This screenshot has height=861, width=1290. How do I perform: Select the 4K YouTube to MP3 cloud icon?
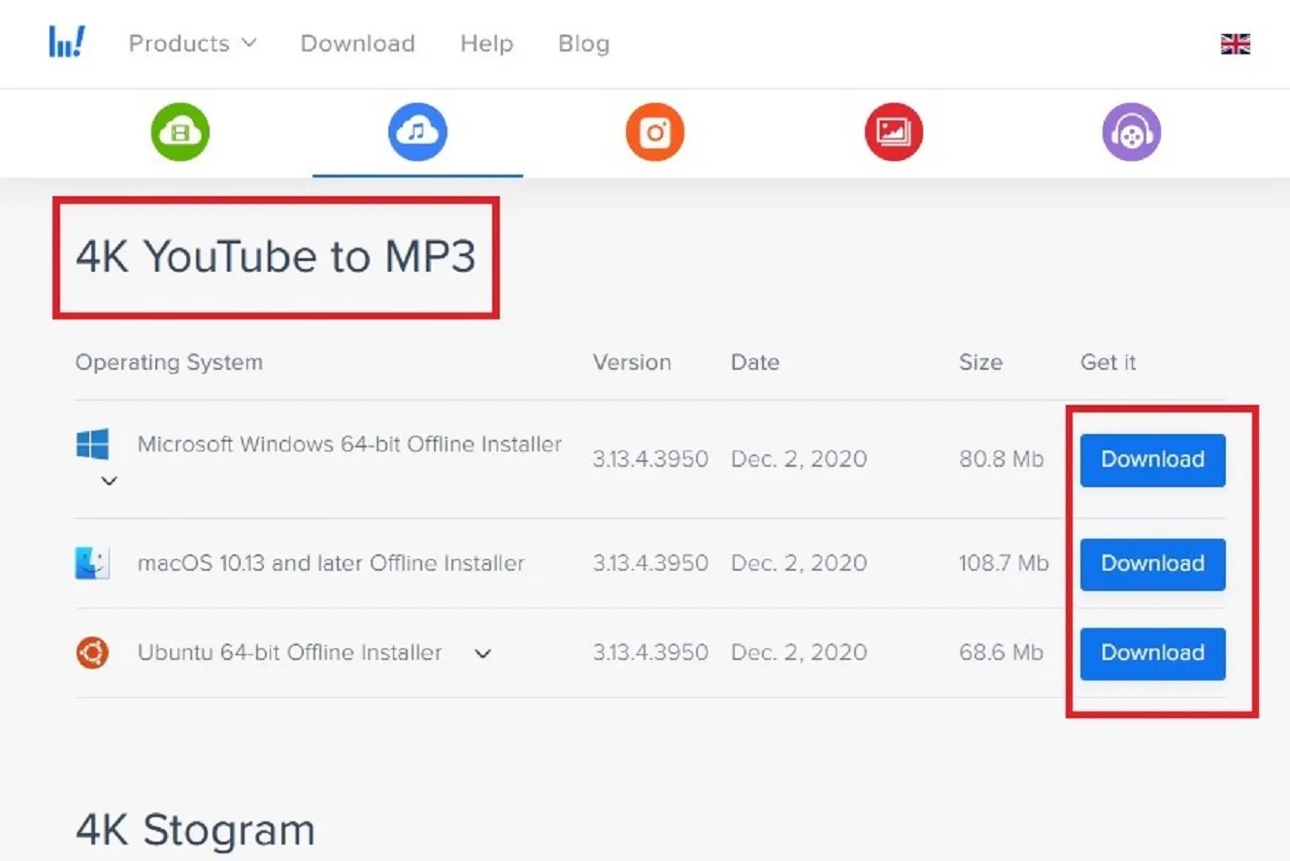coord(417,132)
